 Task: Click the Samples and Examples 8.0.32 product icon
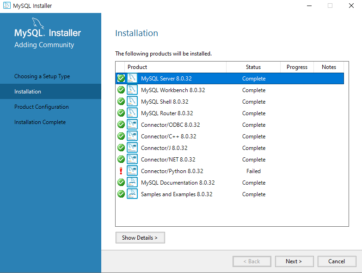coord(132,194)
